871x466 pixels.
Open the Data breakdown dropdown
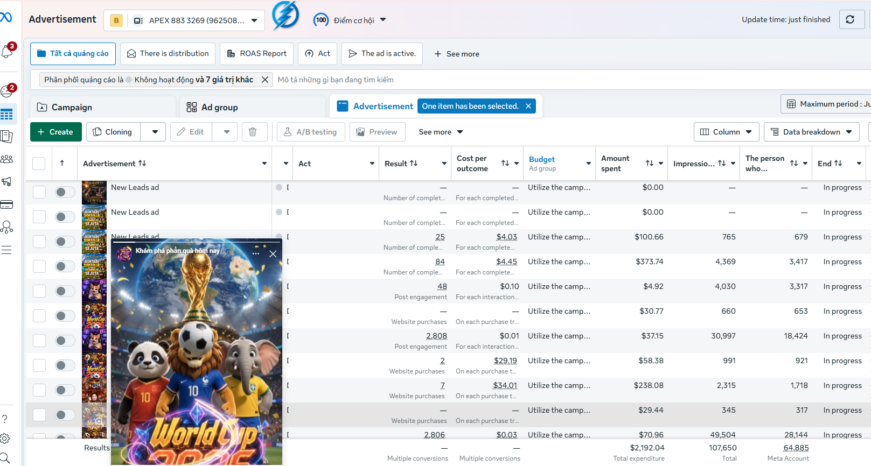pos(811,132)
